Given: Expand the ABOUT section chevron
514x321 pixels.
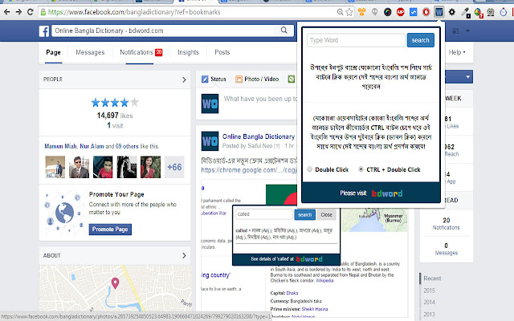Looking at the screenshot, I should 184,255.
